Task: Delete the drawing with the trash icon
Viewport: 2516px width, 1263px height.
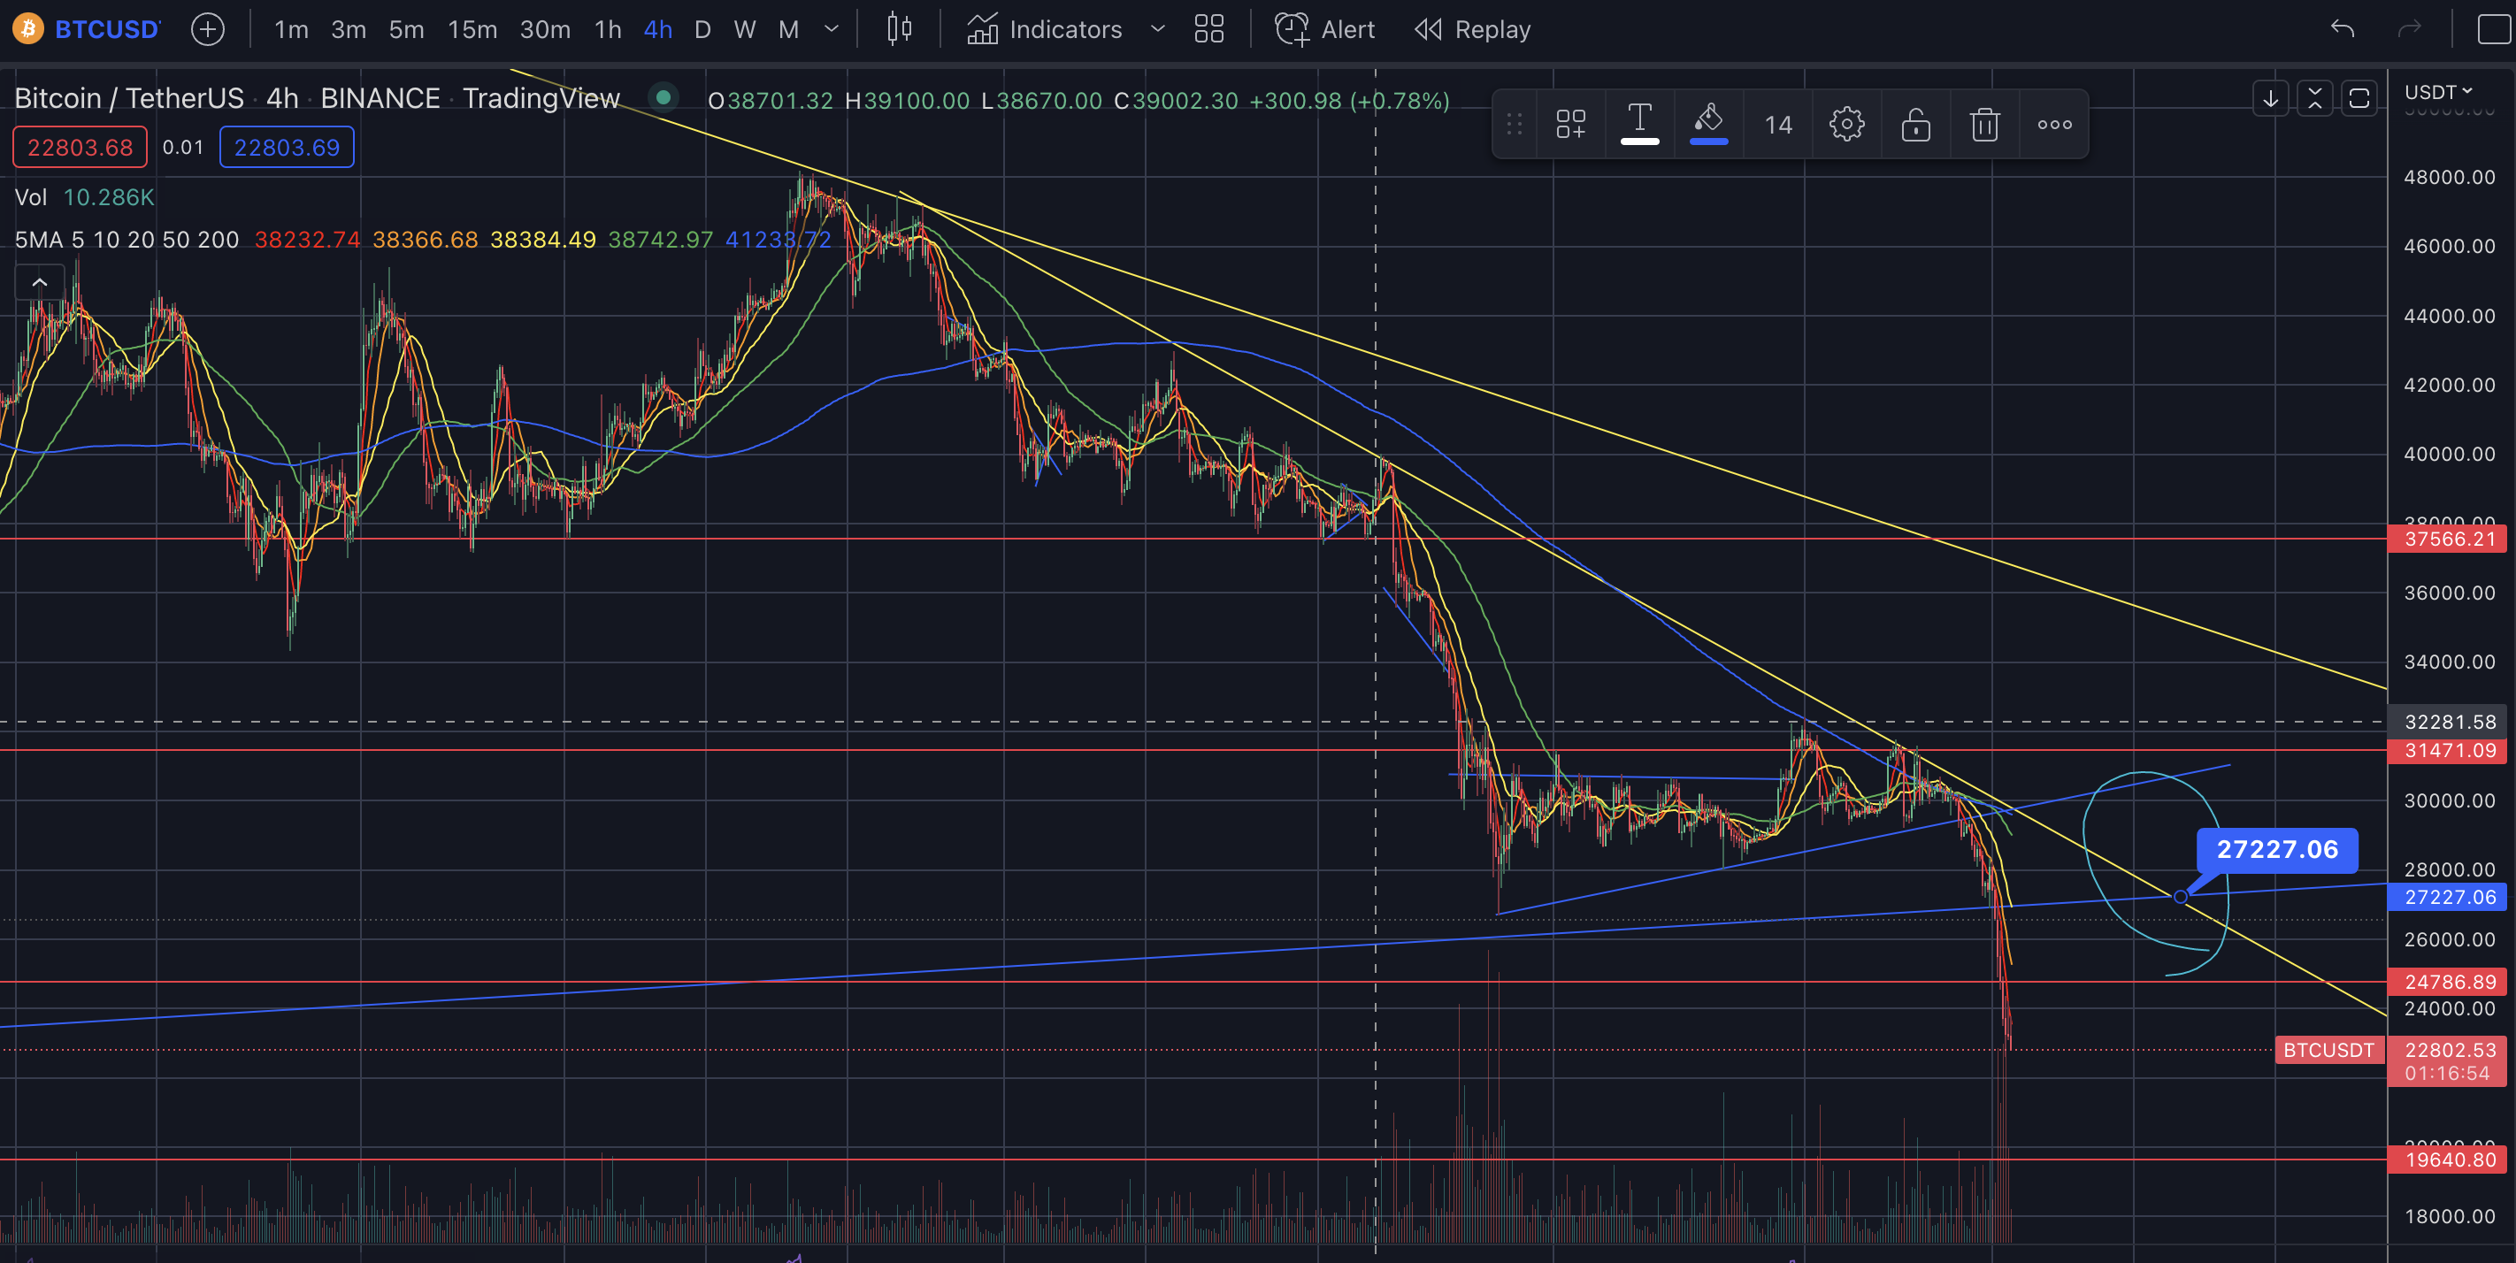Action: pyautogui.click(x=1983, y=124)
